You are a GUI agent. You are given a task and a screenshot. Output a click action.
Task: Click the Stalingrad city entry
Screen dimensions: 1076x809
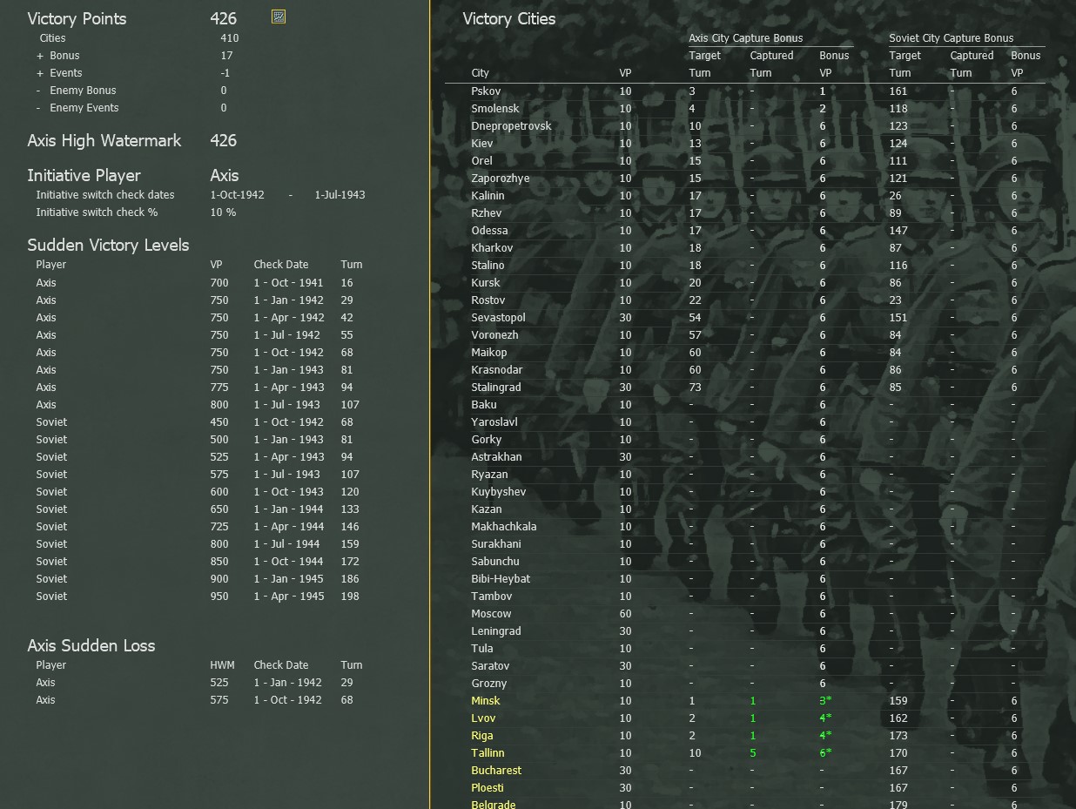[x=497, y=388]
